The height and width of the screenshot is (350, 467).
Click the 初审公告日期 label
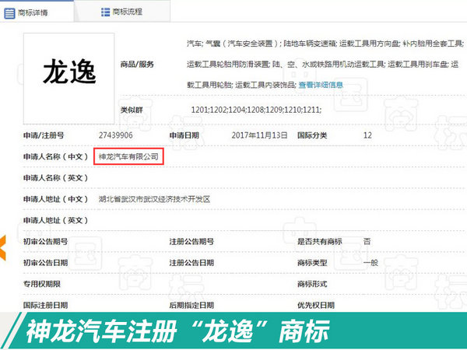[45, 263]
